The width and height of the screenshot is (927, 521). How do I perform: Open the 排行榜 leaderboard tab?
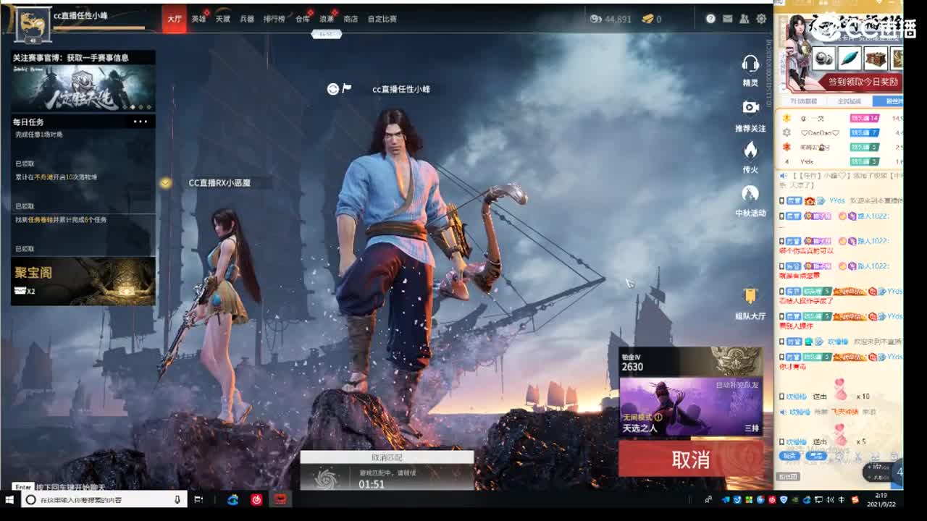tap(274, 19)
